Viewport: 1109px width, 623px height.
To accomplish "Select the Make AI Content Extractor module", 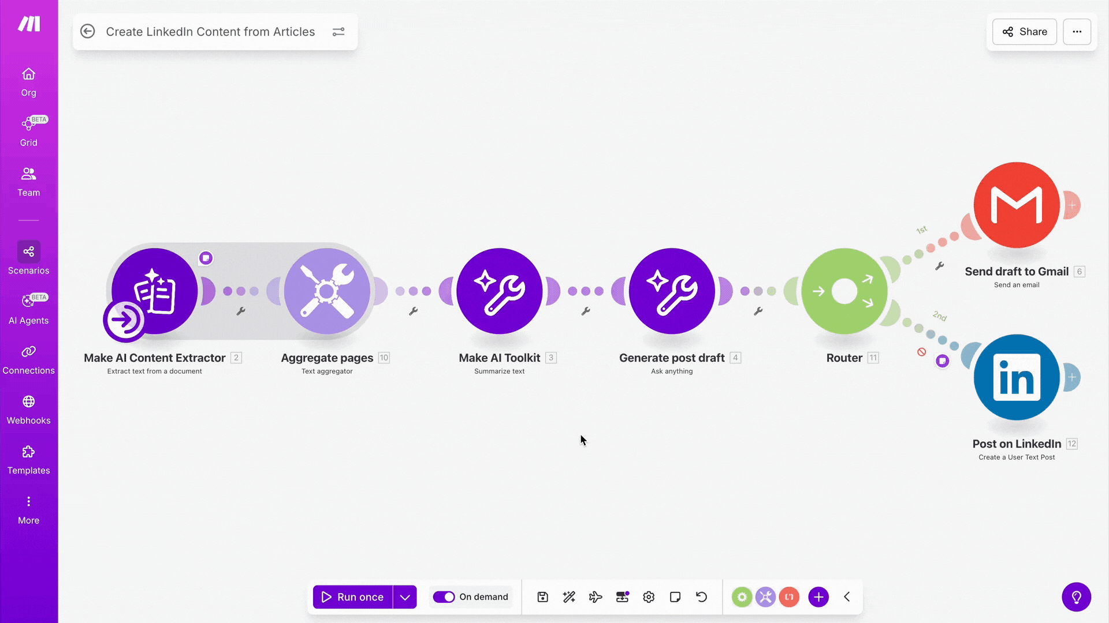I will tap(154, 291).
